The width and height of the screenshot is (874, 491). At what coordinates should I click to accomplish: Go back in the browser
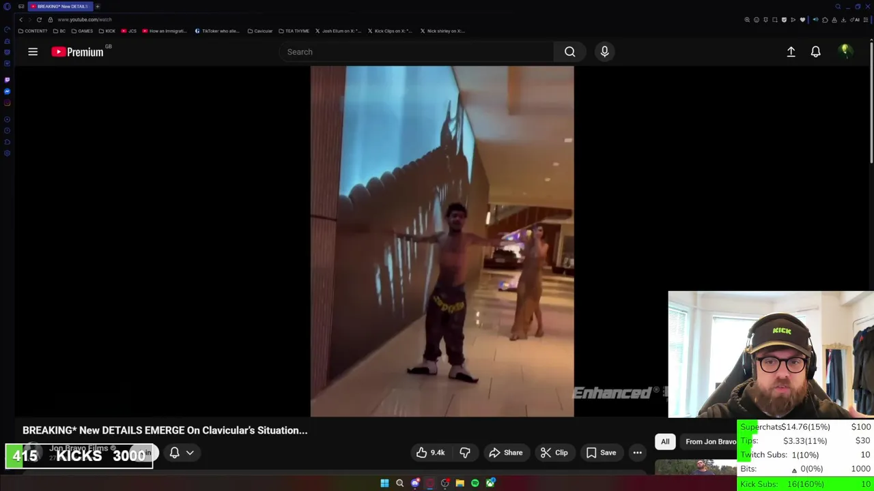click(20, 20)
